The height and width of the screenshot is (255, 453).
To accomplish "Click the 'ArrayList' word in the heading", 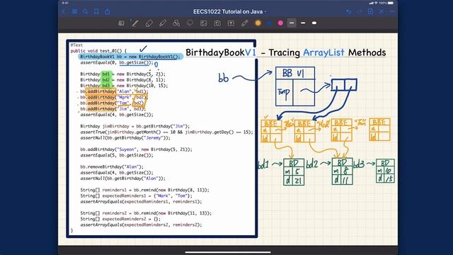I will [323, 52].
